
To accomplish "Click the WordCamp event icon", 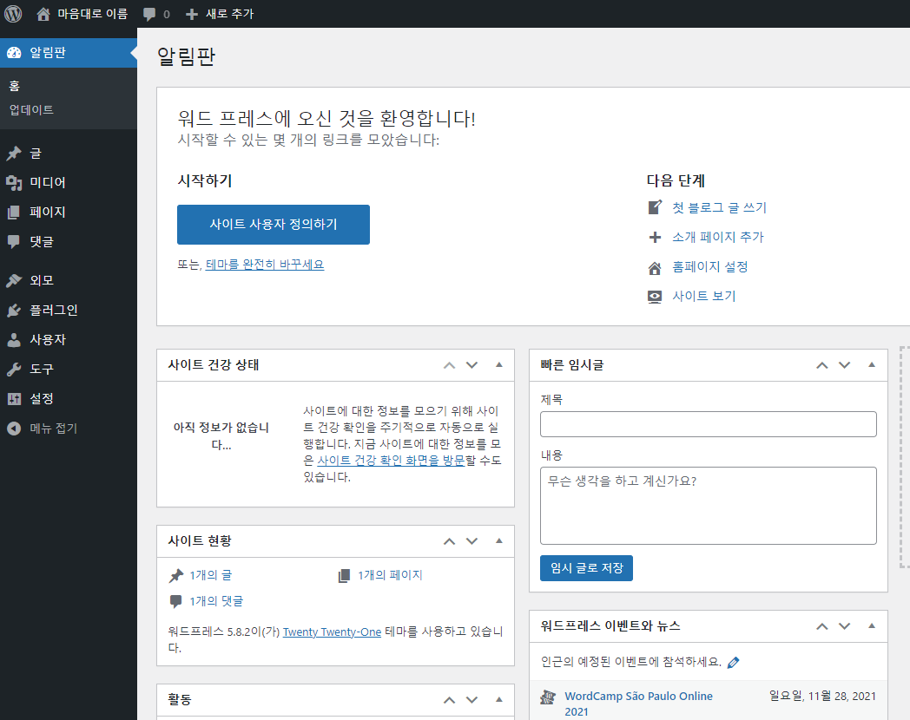I will [547, 697].
